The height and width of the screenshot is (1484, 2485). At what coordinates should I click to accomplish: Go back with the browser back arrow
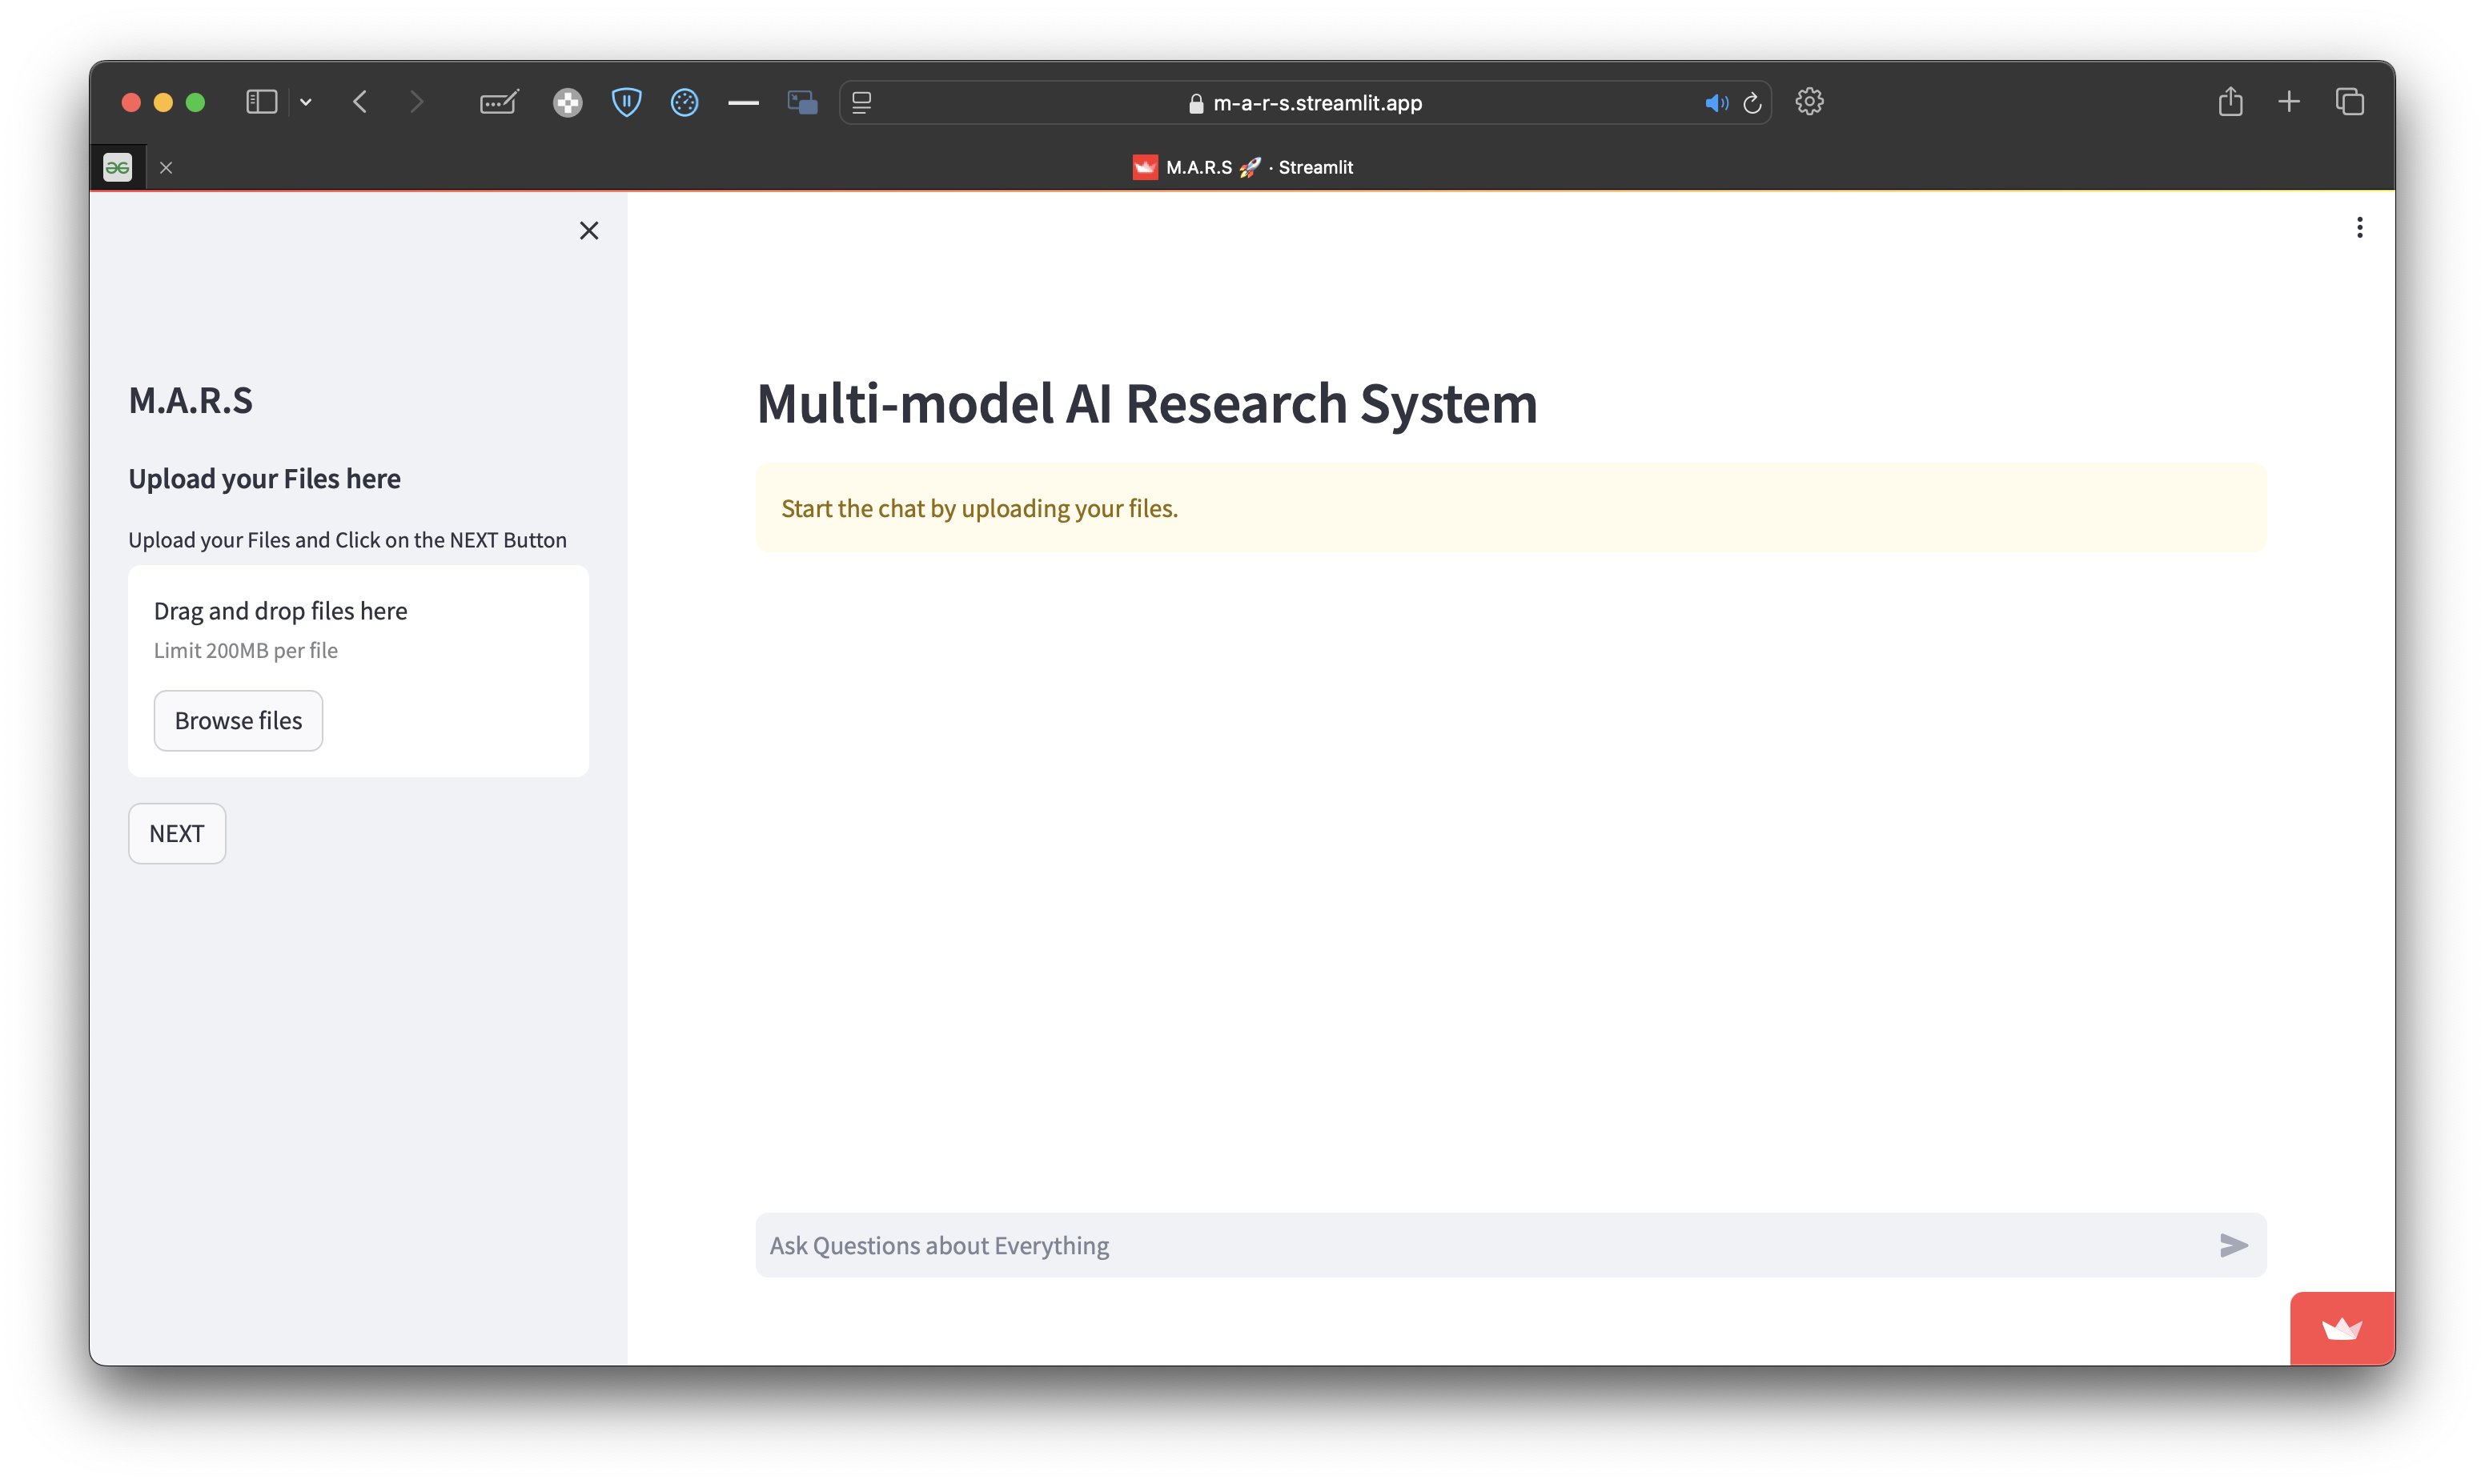click(360, 102)
